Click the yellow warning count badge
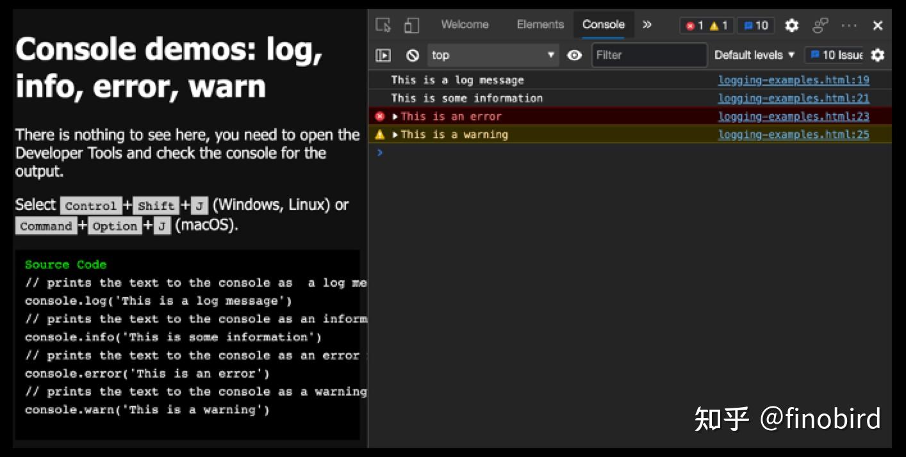This screenshot has height=457, width=906. pyautogui.click(x=718, y=26)
